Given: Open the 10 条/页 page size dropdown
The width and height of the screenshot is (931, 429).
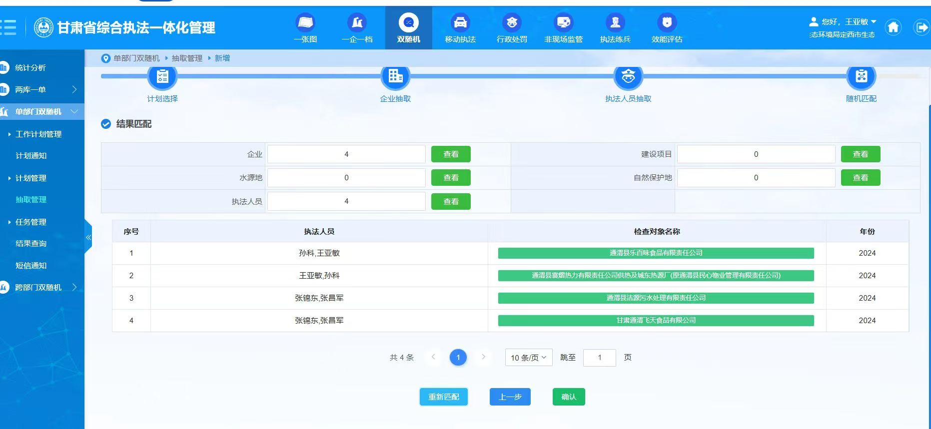Looking at the screenshot, I should point(528,358).
